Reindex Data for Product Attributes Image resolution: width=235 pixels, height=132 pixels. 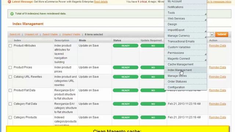click(217, 45)
